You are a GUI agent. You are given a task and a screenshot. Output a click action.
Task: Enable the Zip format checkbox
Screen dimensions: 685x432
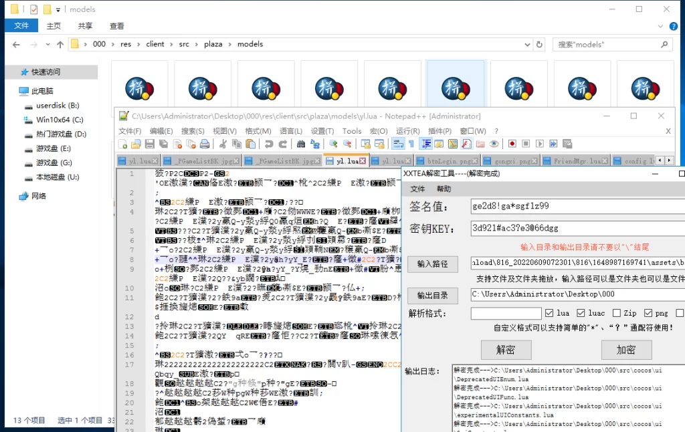pos(614,313)
